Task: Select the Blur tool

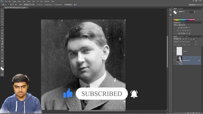Action: point(2,44)
